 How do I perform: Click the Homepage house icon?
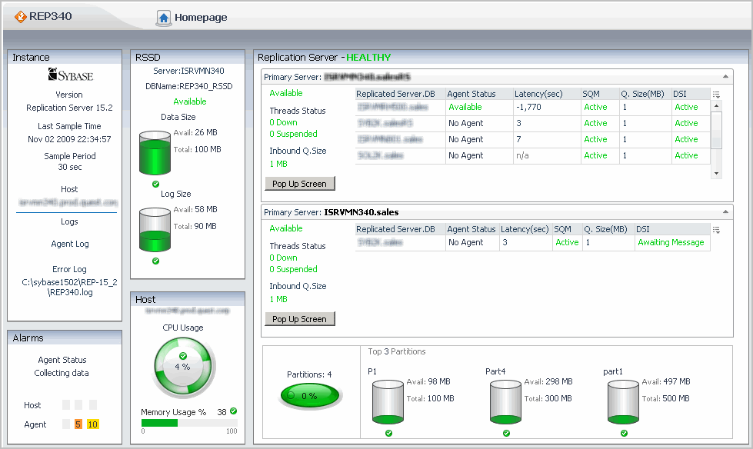pyautogui.click(x=163, y=17)
